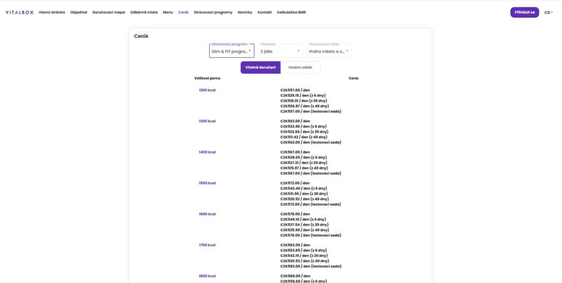
Task: Click the CZK588.00 / den price line
Action: tap(295, 276)
